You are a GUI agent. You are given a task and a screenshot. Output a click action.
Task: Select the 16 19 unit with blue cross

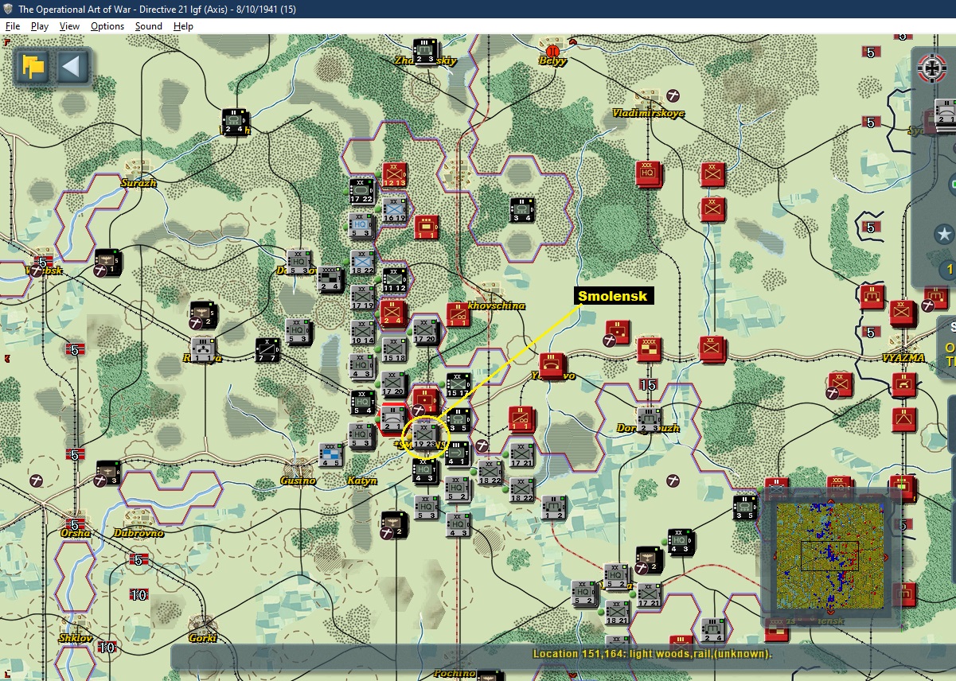[395, 208]
